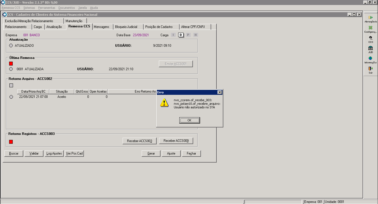Toggle Carga option H
This screenshot has height=204, width=378.
pyautogui.click(x=196, y=35)
